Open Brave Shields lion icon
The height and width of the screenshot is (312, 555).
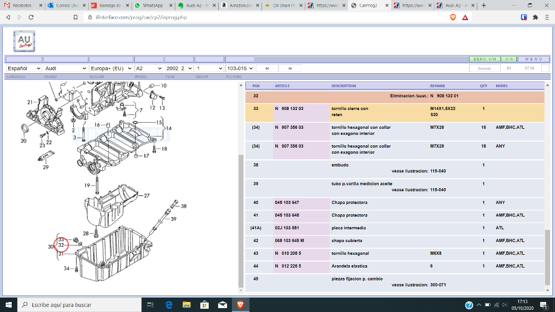(x=453, y=17)
